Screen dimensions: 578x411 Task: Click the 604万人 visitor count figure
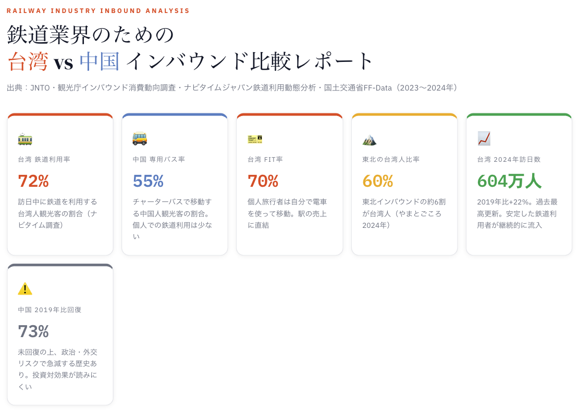point(509,181)
